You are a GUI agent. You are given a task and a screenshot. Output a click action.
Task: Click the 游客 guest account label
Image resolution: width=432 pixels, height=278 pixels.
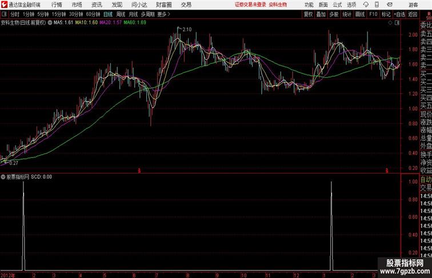pos(413,5)
